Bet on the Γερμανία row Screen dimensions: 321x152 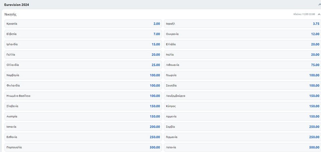tap(242, 137)
